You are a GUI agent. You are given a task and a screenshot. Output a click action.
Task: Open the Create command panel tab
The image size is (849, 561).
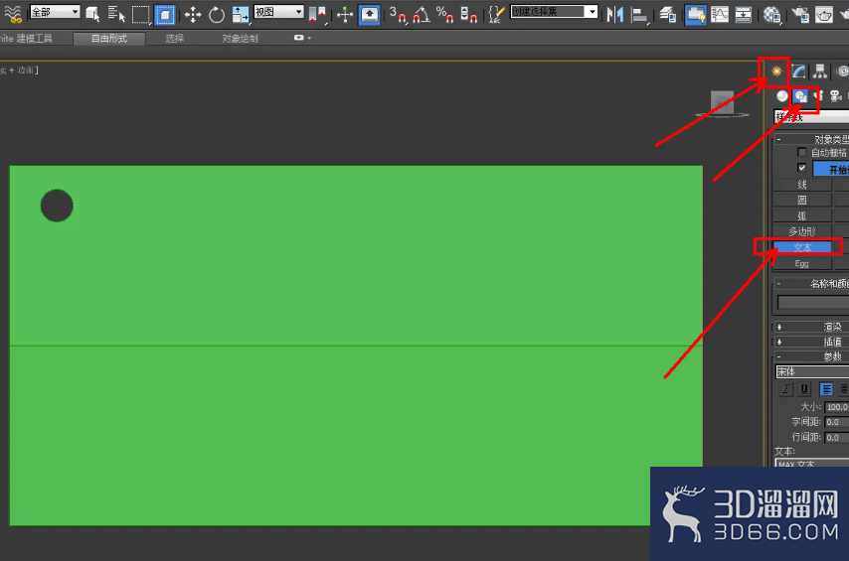776,71
